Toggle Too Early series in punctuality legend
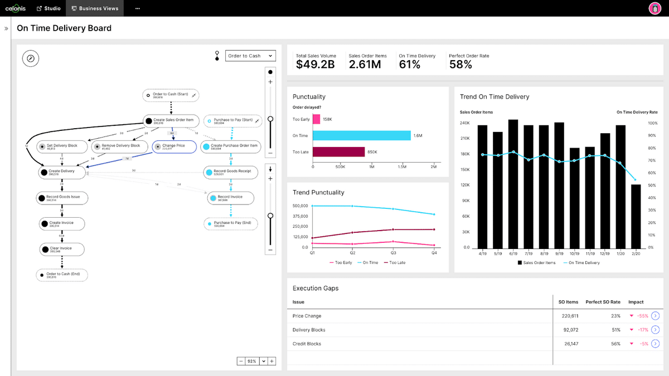 point(341,262)
